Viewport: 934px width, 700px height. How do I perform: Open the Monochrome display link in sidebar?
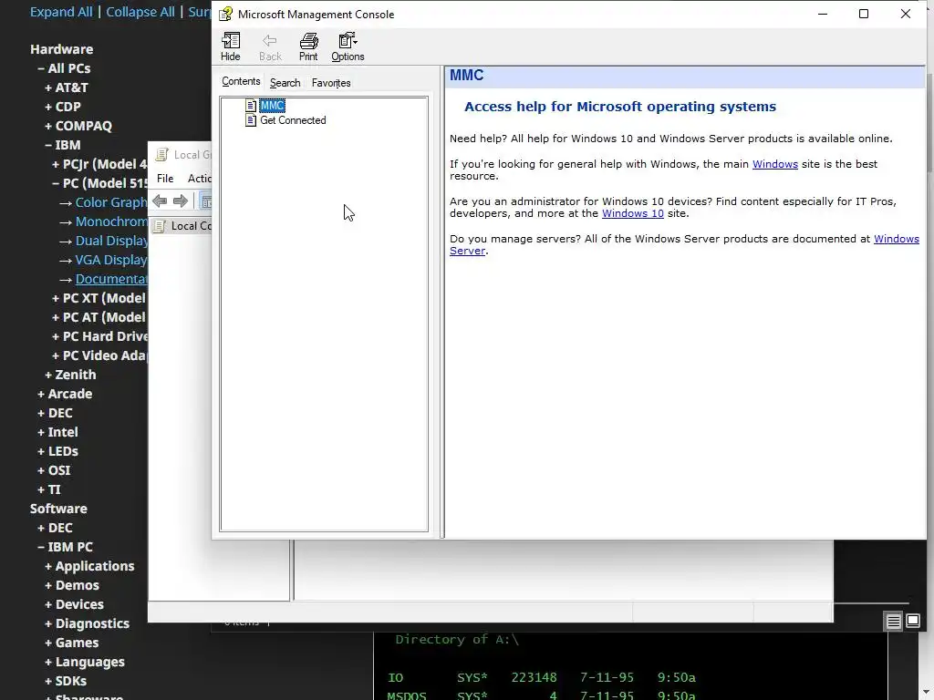click(110, 221)
